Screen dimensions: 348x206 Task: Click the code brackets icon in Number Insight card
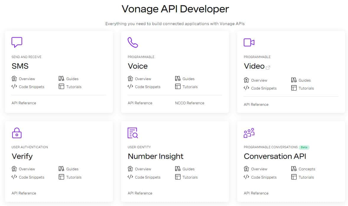click(130, 177)
